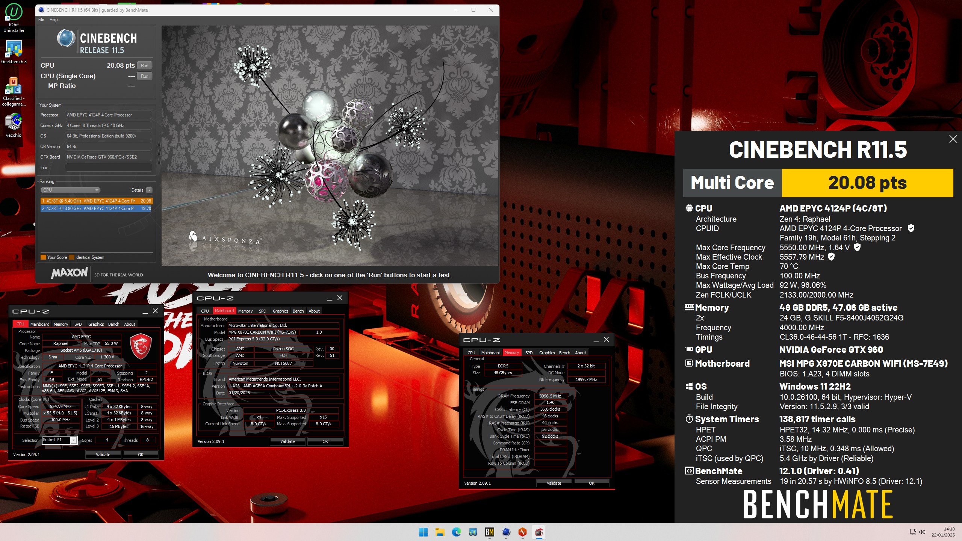The image size is (962, 541).
Task: Click the verified shield next to CPUID
Action: (911, 228)
